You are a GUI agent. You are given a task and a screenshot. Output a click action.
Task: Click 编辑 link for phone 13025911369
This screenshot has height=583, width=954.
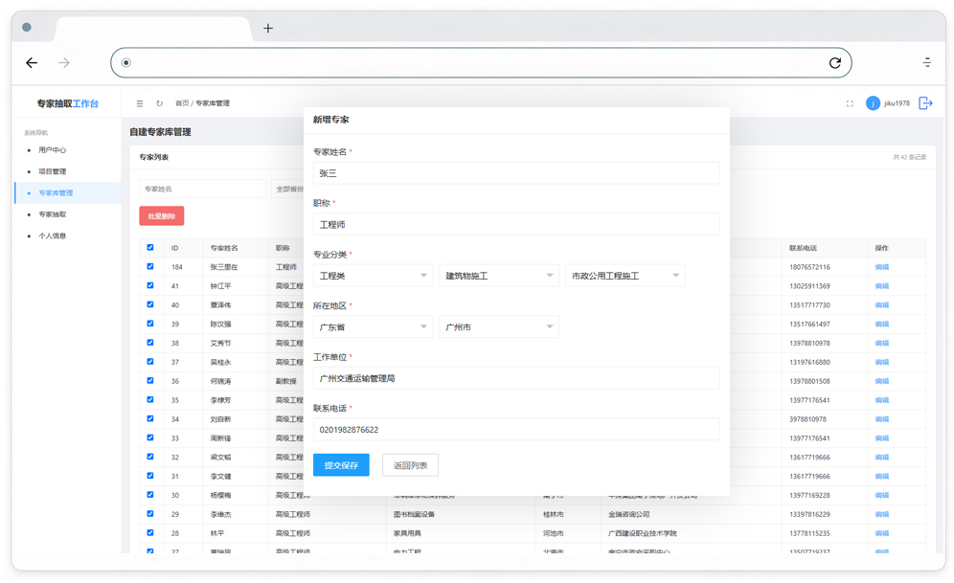coord(881,285)
